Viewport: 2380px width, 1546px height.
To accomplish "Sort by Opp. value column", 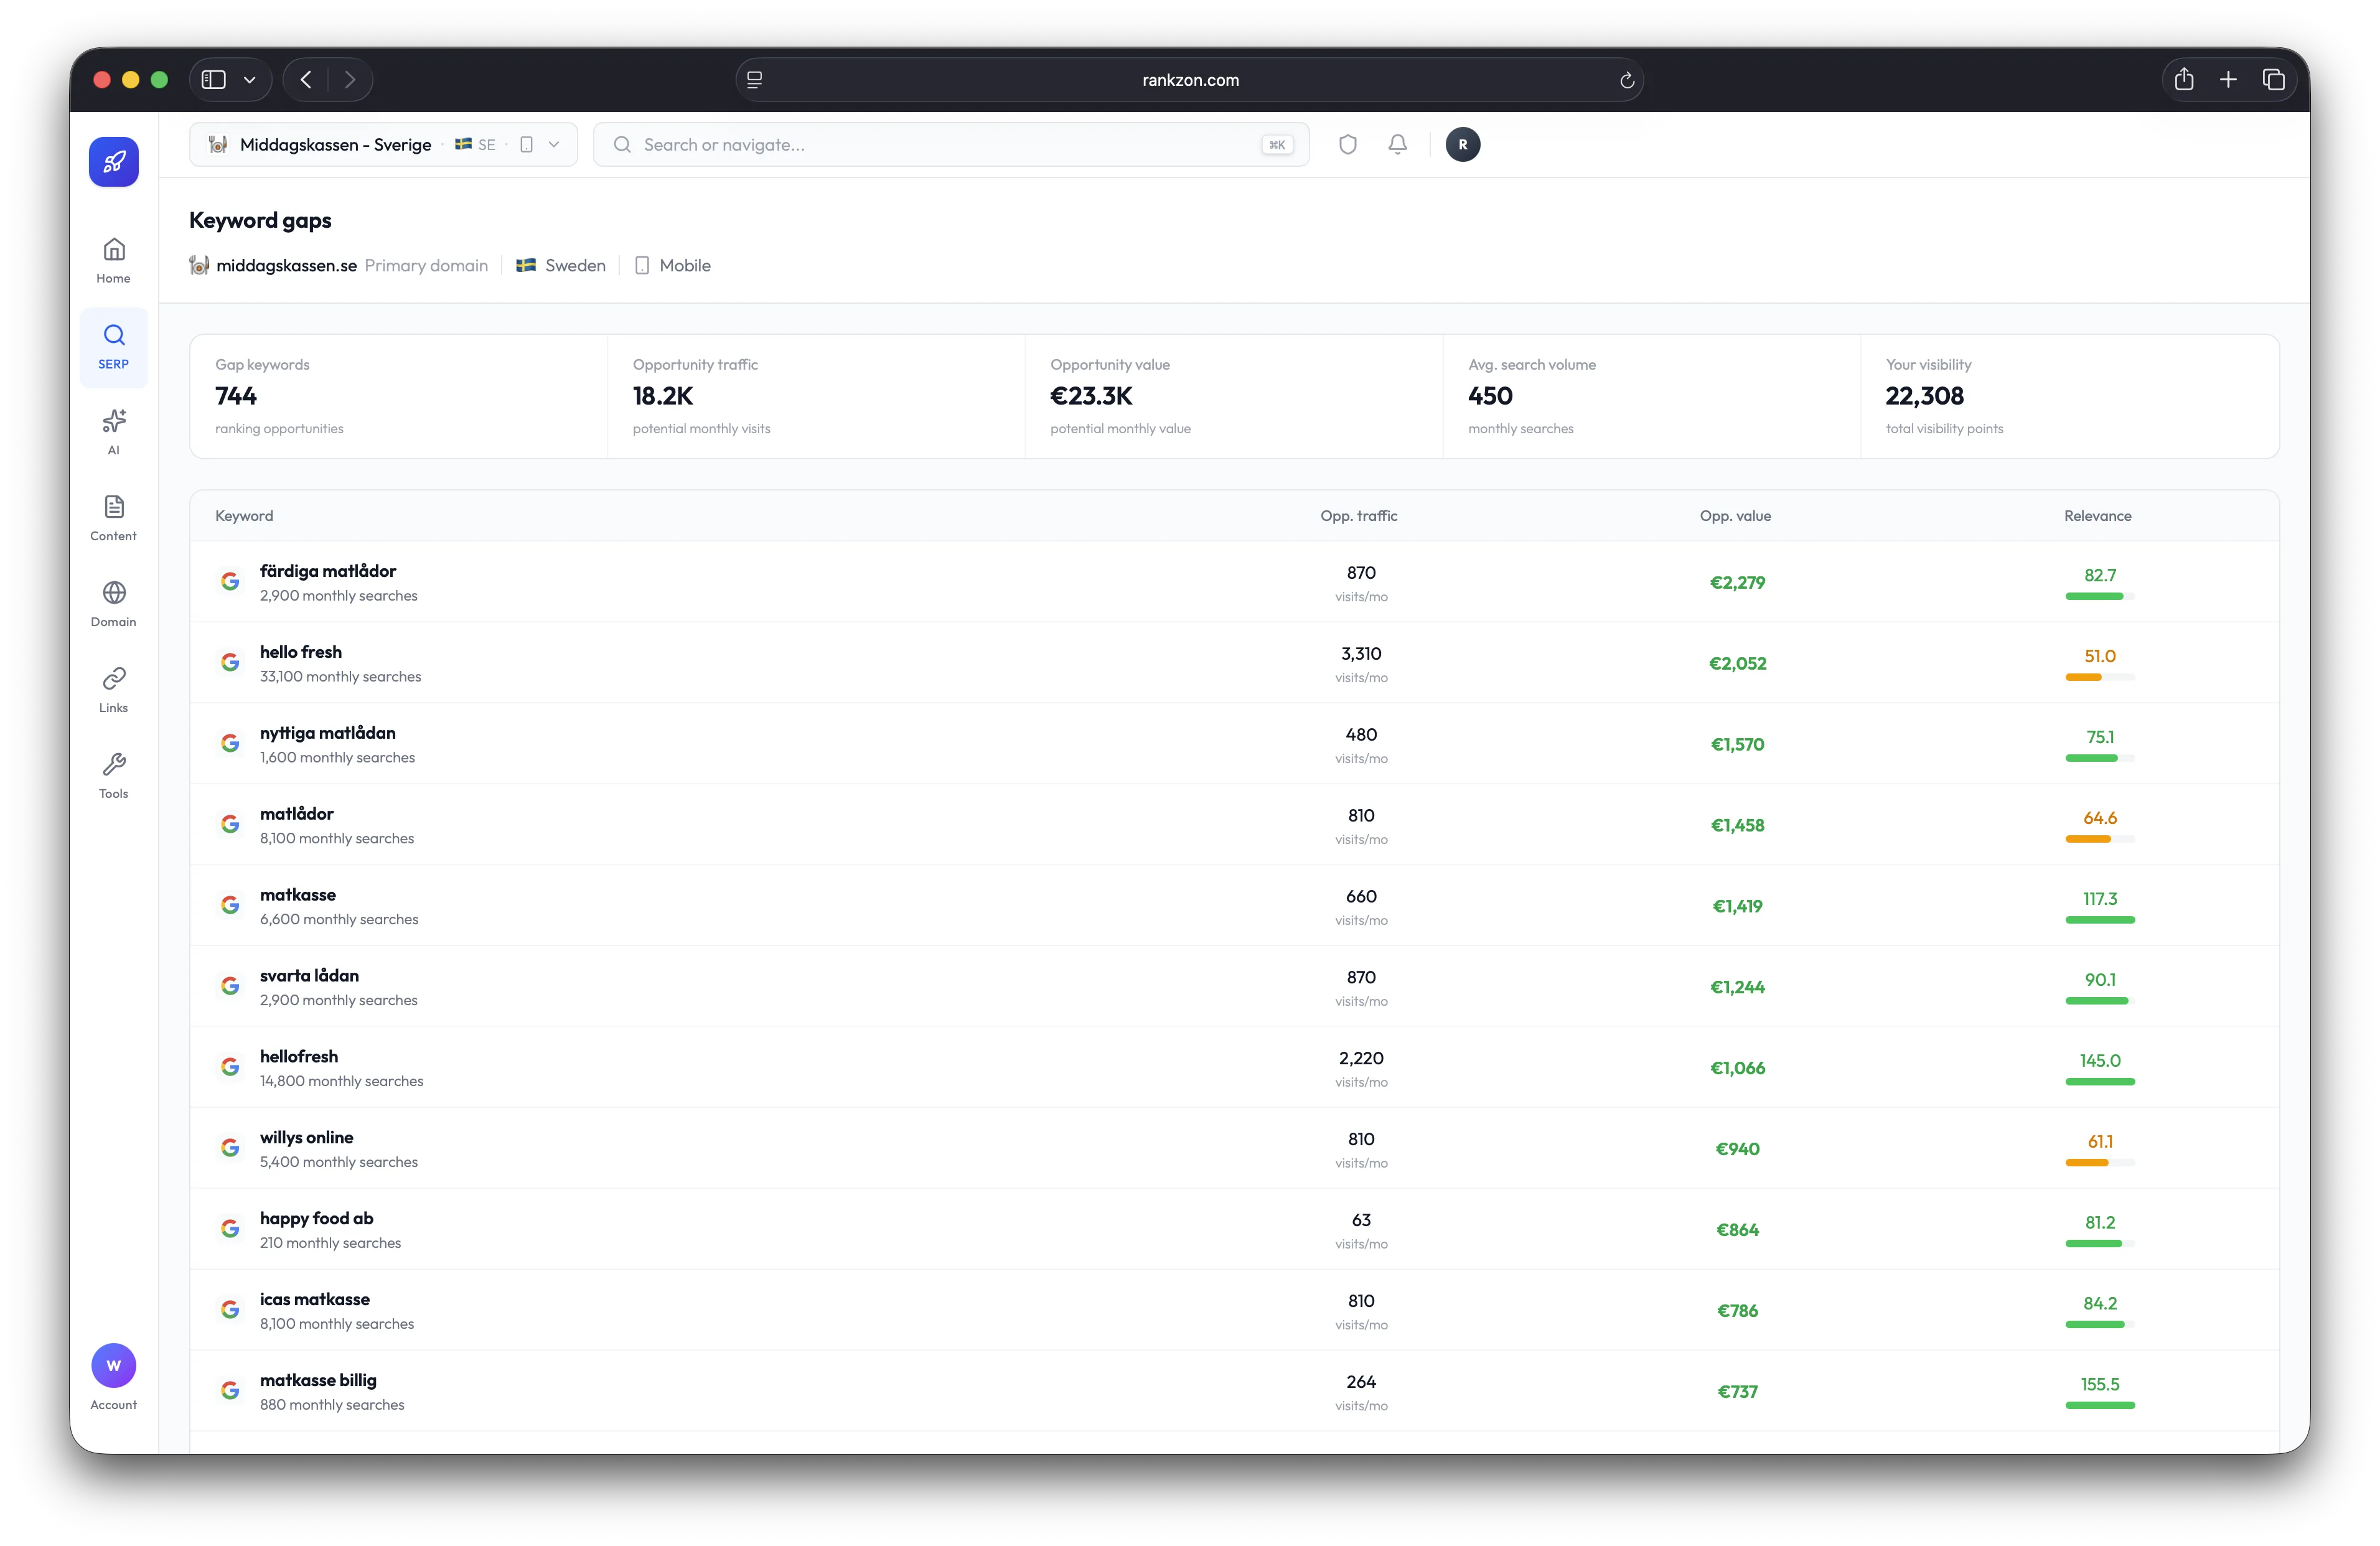I will (1735, 516).
